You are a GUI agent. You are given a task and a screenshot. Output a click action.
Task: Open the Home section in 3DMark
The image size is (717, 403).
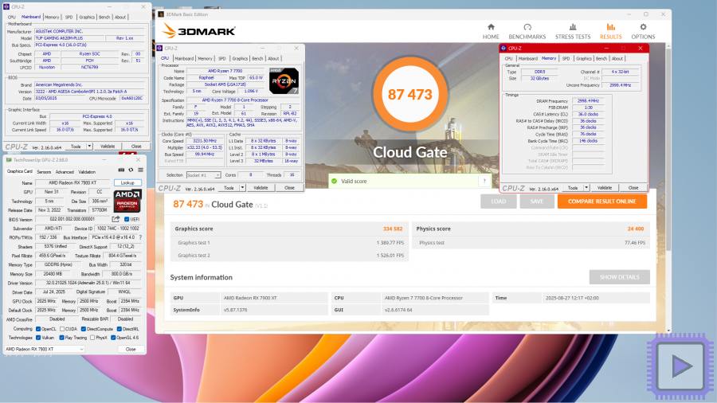[x=491, y=32]
